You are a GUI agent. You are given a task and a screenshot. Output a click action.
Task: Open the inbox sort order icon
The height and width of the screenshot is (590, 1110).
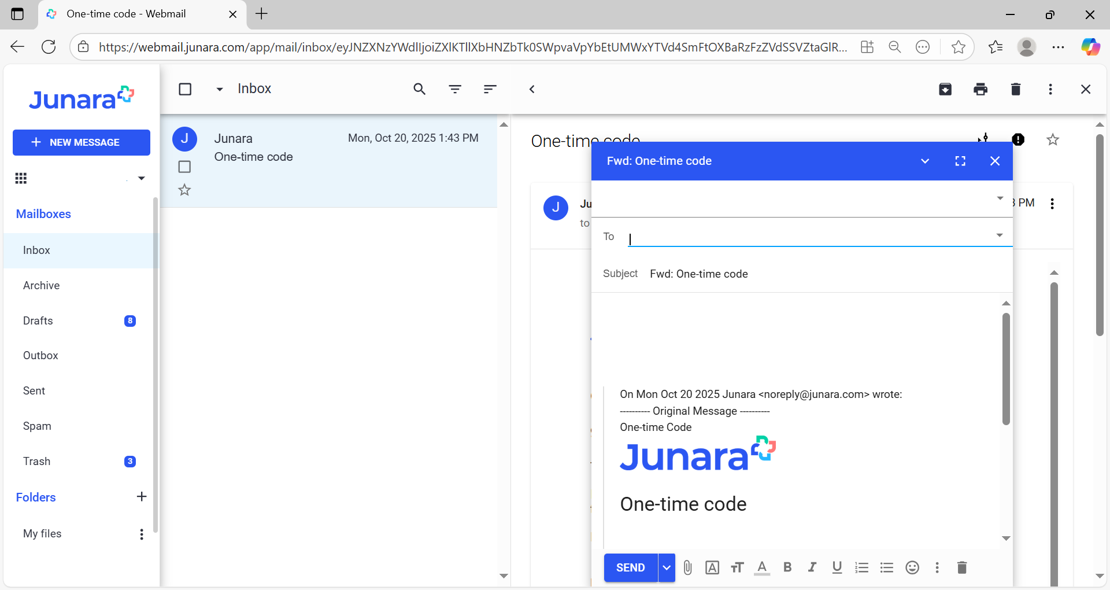(490, 89)
